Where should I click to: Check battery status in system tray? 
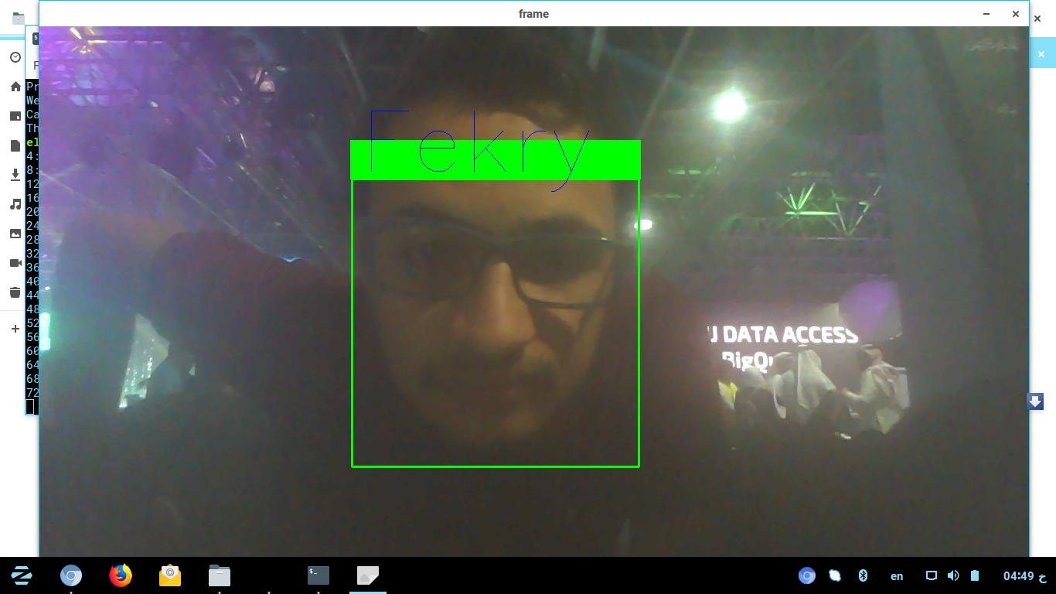tap(975, 575)
